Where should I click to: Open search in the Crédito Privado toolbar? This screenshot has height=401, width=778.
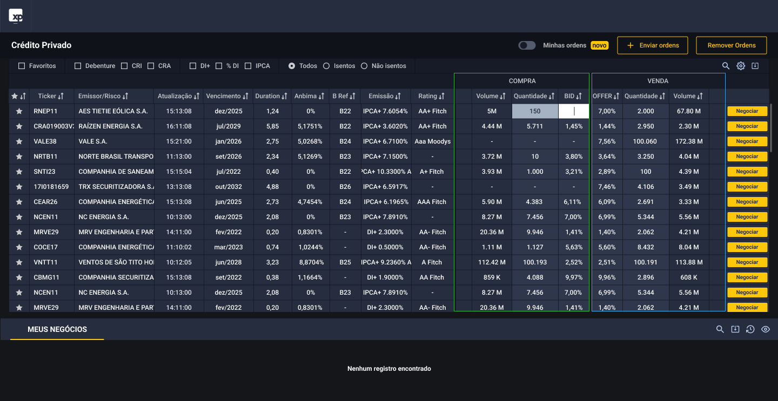coord(726,66)
